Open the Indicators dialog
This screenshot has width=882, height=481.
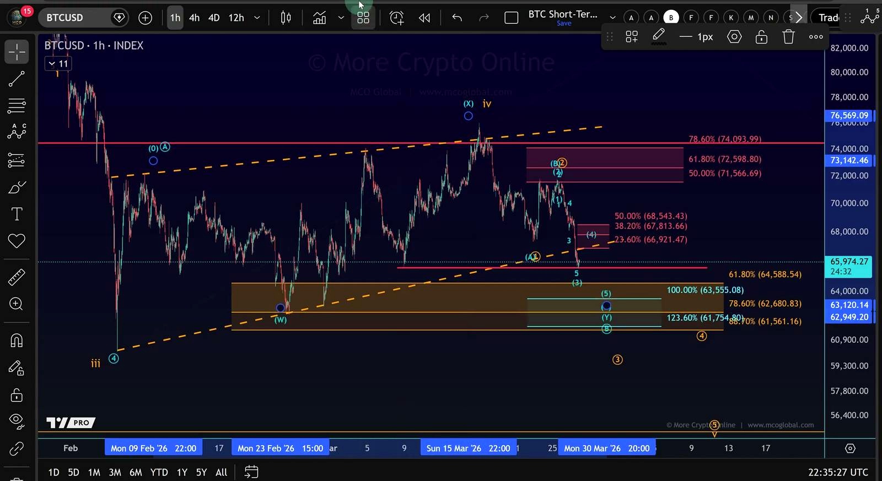coord(319,18)
